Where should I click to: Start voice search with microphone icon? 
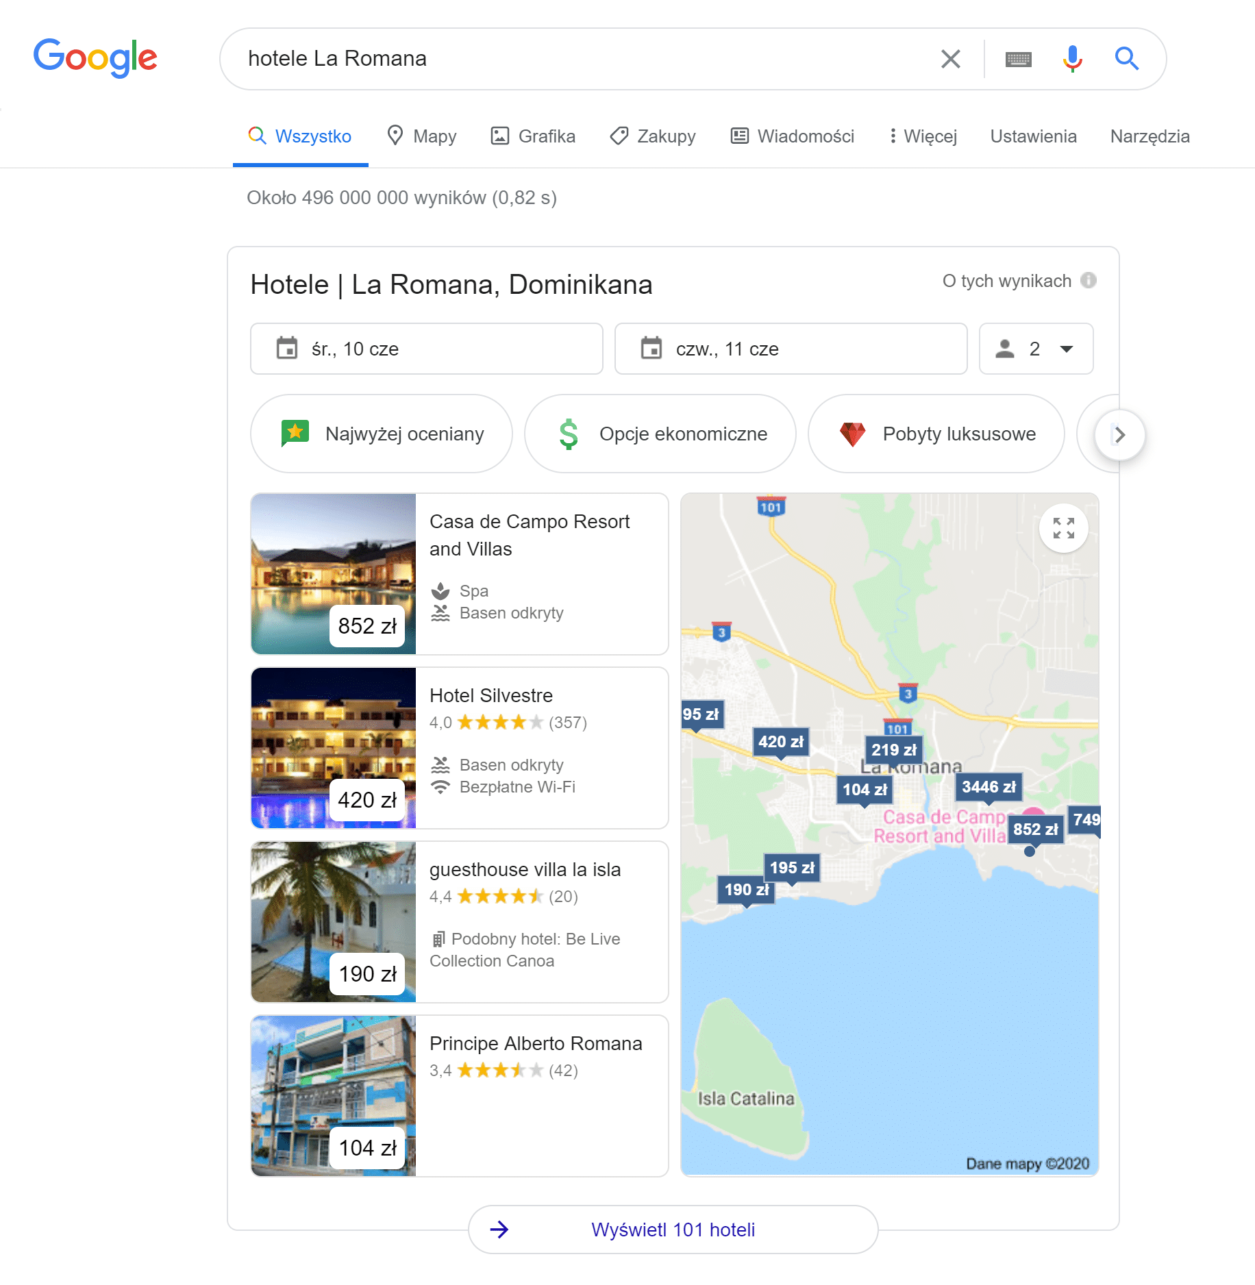[1073, 59]
